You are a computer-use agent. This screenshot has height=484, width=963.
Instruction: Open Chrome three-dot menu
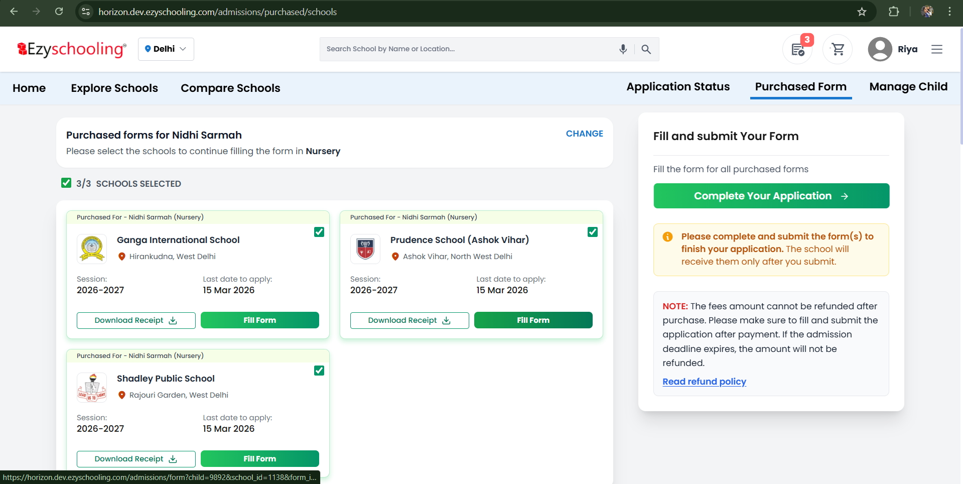949,12
